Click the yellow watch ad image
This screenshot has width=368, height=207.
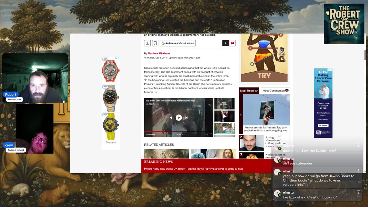click(x=111, y=126)
